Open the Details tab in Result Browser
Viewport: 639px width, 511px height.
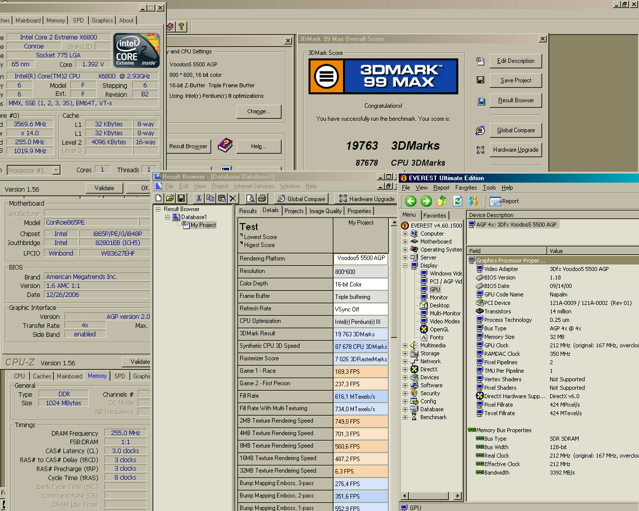271,211
